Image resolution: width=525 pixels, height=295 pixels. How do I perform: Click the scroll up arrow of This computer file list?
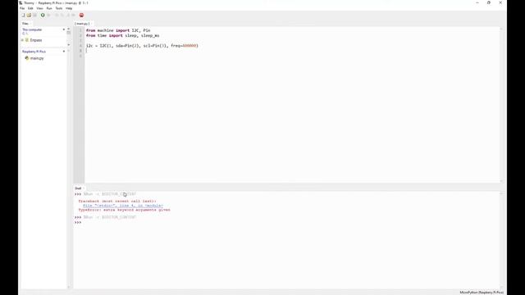pos(69,29)
